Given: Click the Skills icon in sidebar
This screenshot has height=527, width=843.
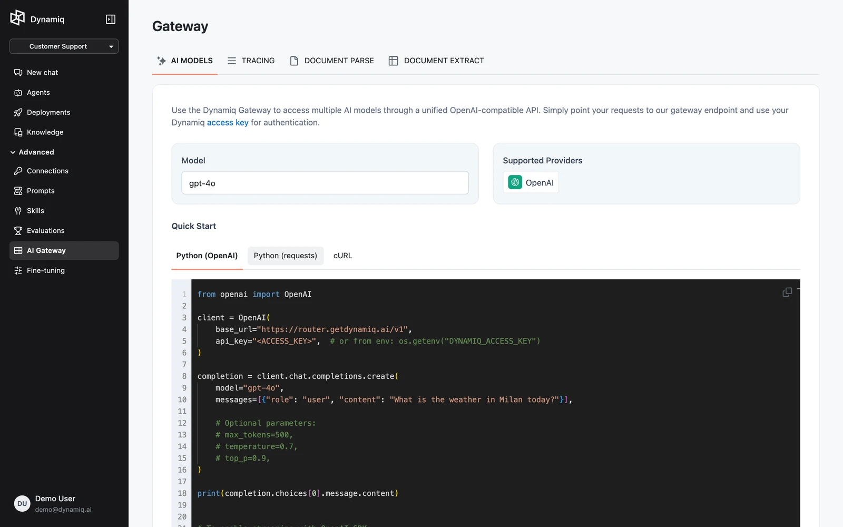Looking at the screenshot, I should click(18, 211).
